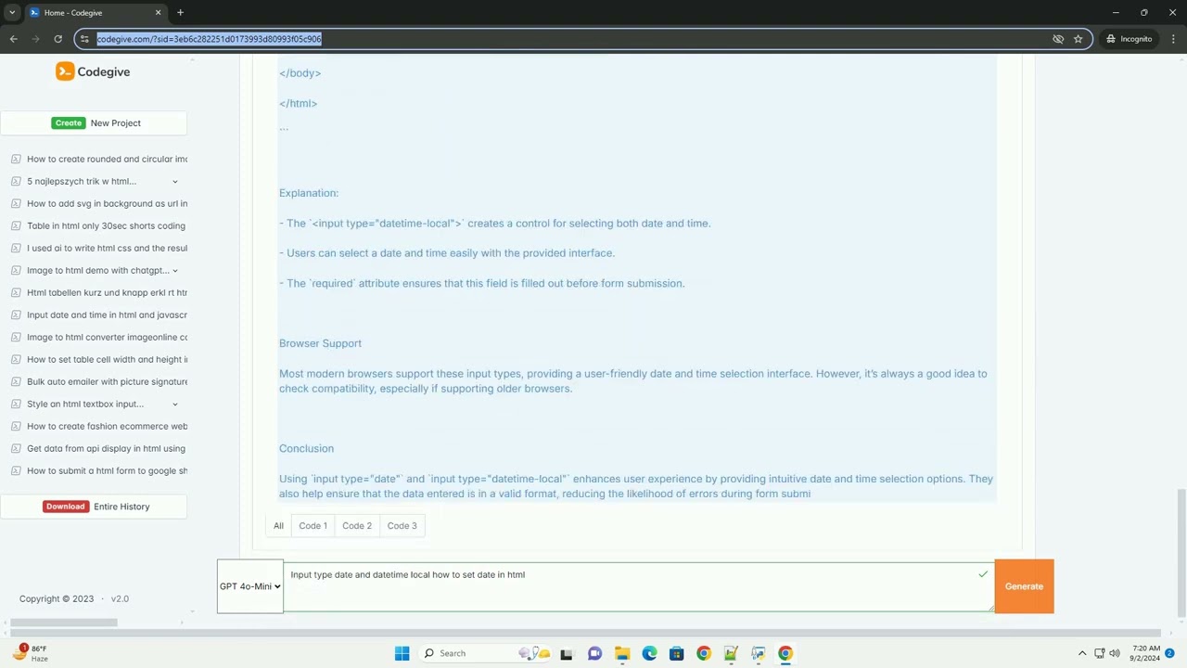
Task: Reload the page with the browser refresh icon
Action: tap(57, 39)
